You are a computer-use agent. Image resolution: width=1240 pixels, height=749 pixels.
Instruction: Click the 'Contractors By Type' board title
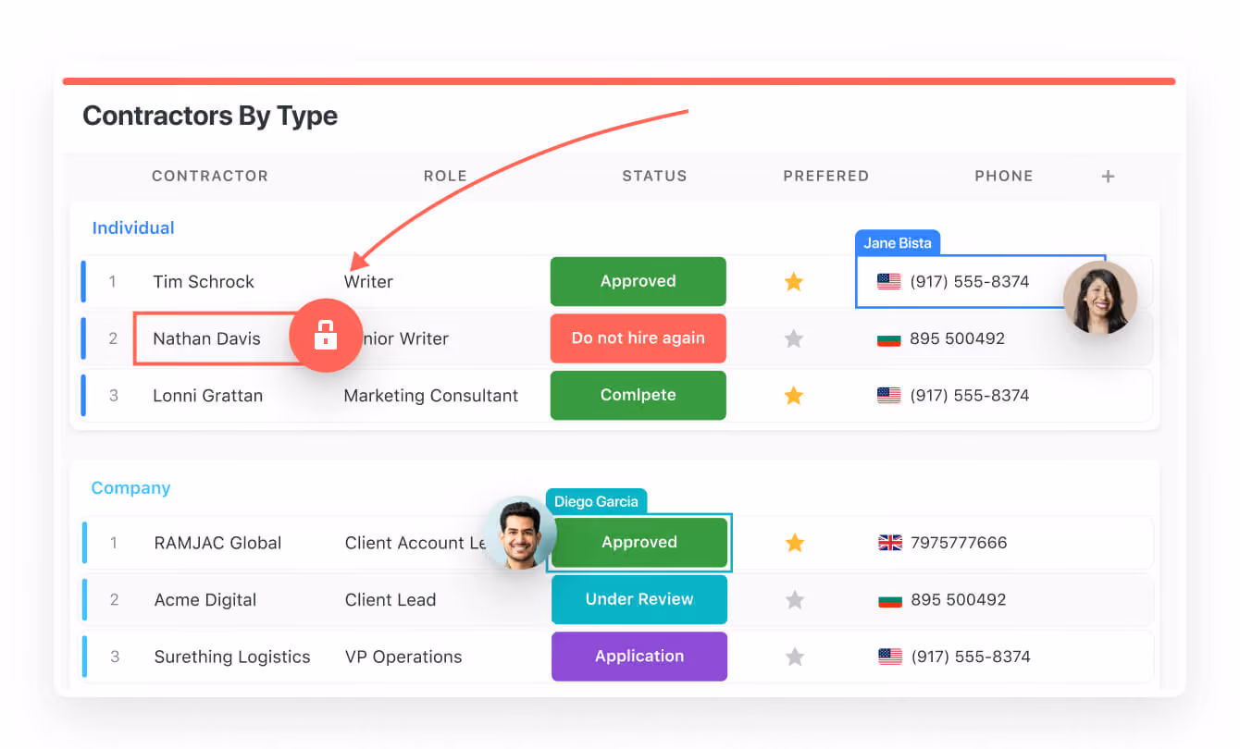tap(210, 116)
